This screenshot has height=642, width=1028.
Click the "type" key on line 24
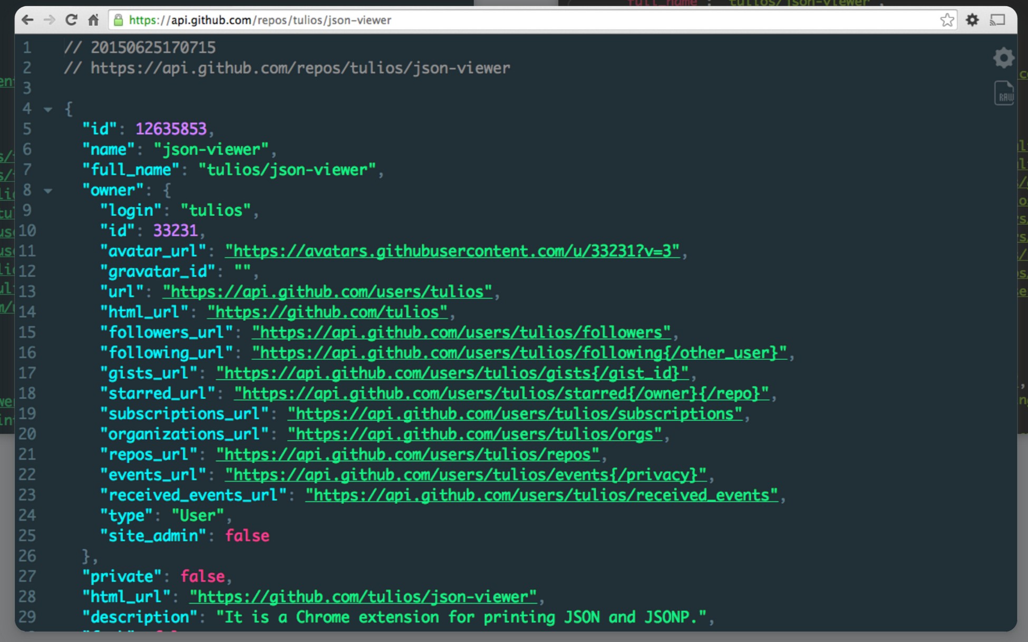(127, 515)
